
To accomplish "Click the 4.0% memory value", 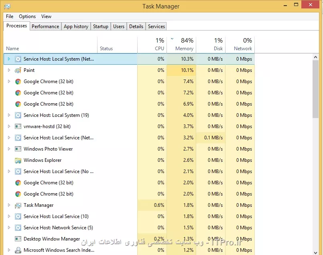I will point(188,115).
